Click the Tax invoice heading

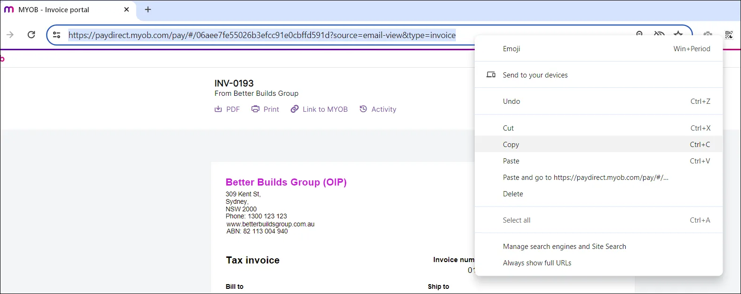[x=253, y=260]
